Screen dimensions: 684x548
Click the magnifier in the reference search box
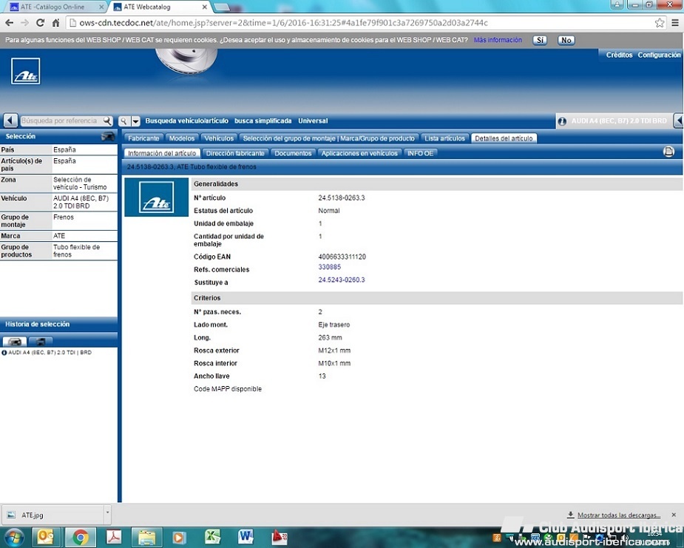(x=107, y=121)
